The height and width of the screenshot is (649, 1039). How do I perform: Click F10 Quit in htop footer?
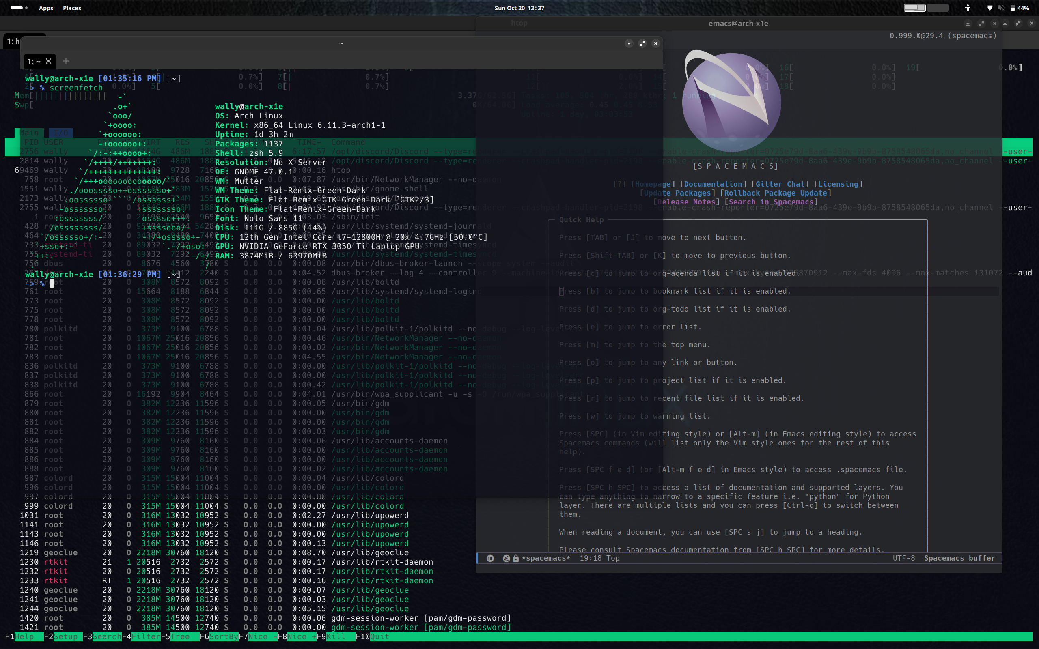coord(373,636)
